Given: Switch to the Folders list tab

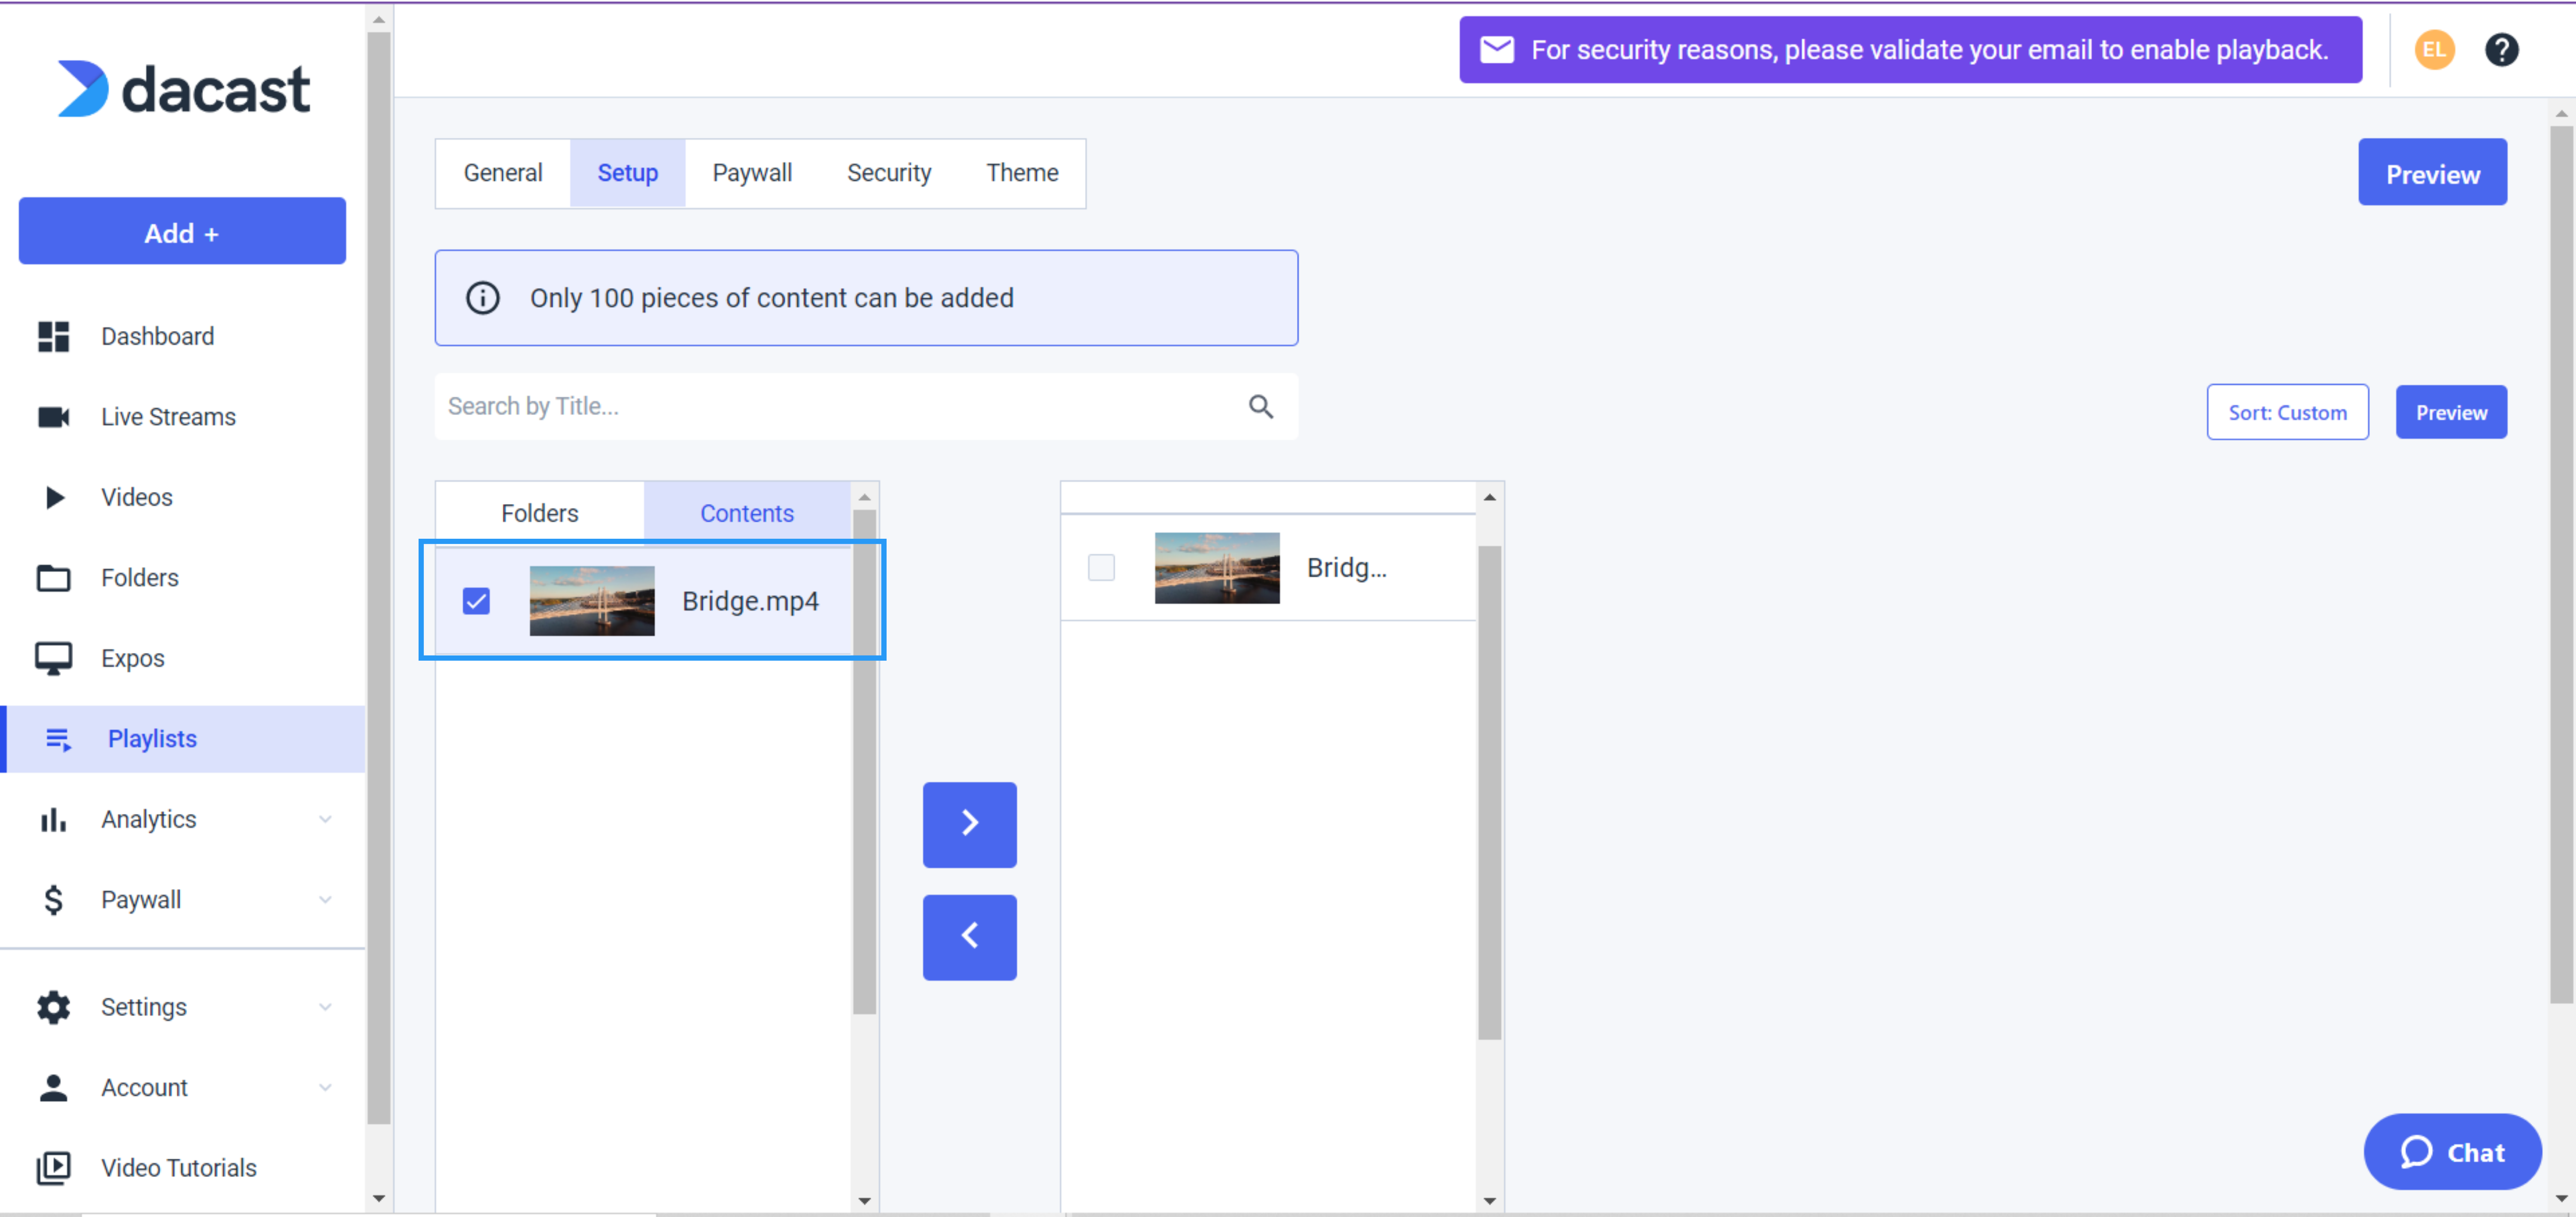Looking at the screenshot, I should (x=540, y=513).
